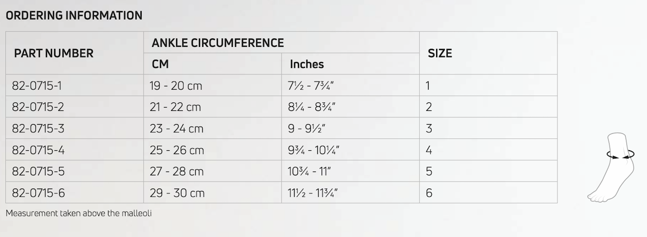Select part number 82-0715-6
Viewport: 647px width, 237px height.
coord(38,193)
